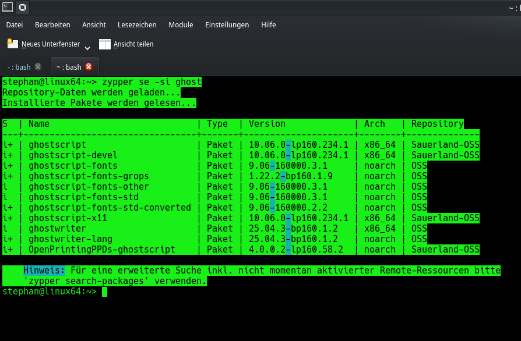Click the Konsole terminal icon in title bar
This screenshot has height=341, width=521.
[x=8, y=8]
